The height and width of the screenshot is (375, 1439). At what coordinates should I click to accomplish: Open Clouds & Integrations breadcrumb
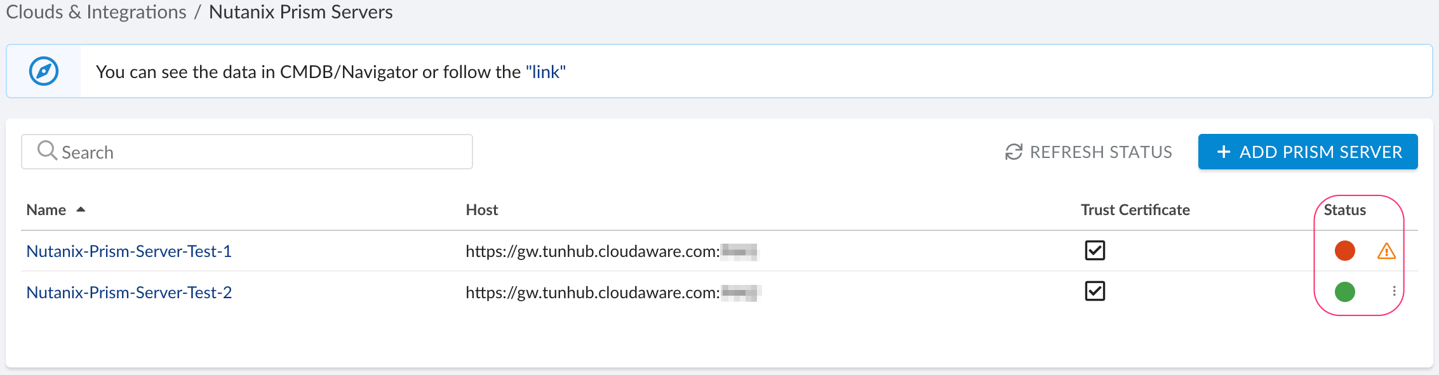(97, 12)
